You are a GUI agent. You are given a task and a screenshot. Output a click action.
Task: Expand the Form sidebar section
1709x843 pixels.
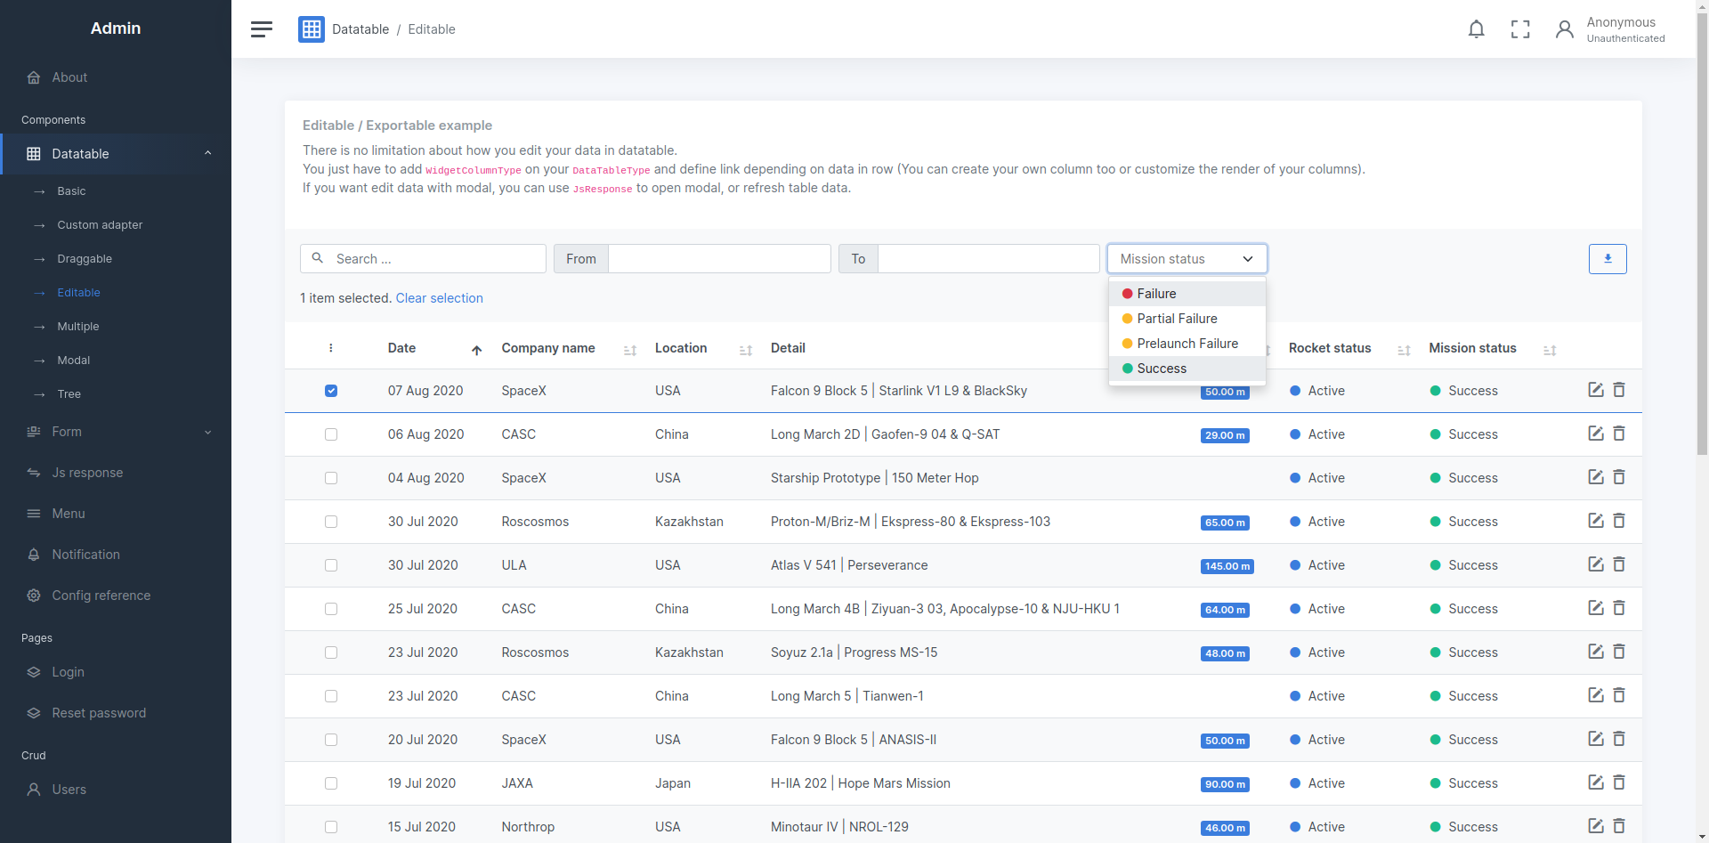(x=116, y=432)
